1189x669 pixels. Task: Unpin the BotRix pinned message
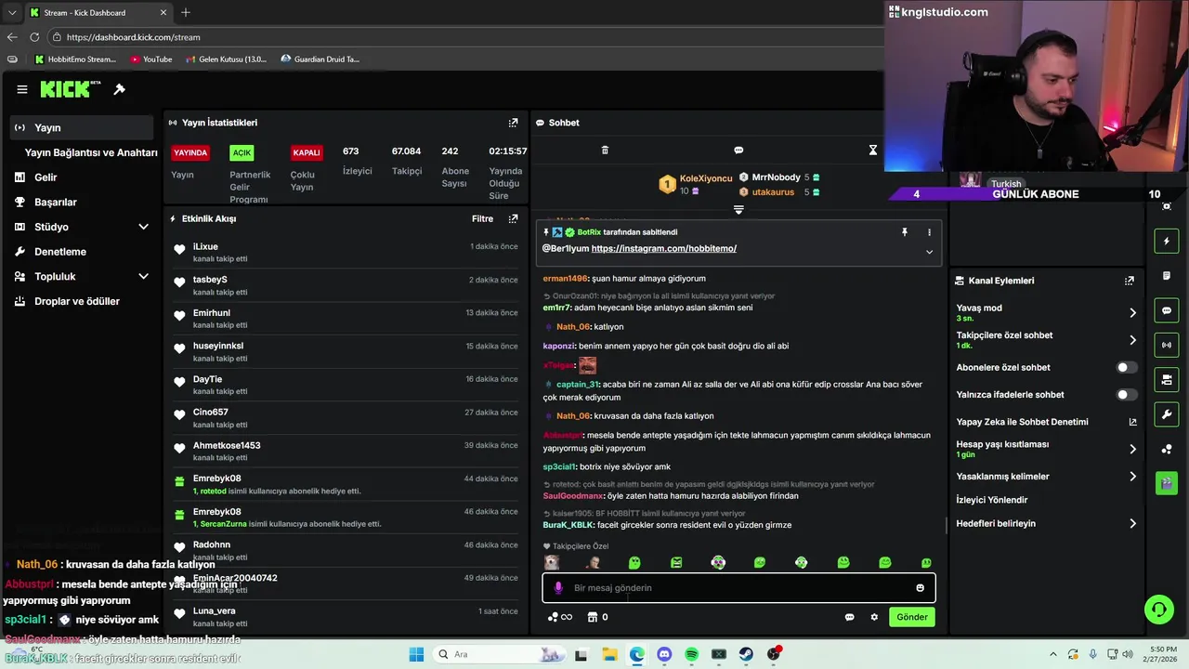coord(904,232)
